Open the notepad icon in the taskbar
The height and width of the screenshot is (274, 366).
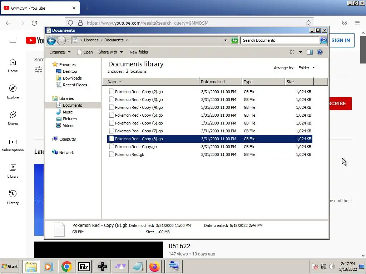(x=138, y=266)
